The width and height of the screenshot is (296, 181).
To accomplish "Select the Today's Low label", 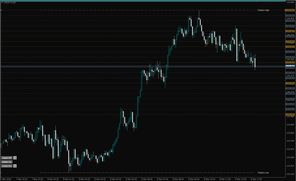I will (x=263, y=173).
